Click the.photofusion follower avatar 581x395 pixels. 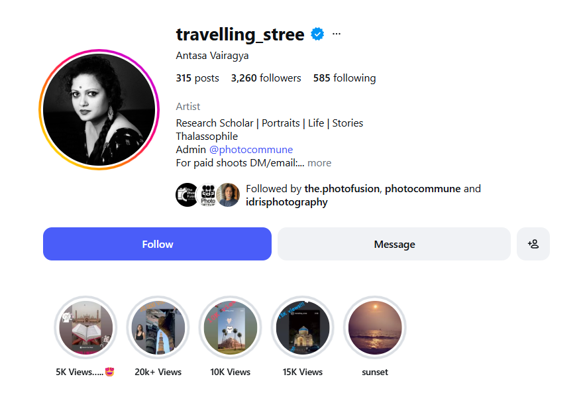click(x=187, y=195)
